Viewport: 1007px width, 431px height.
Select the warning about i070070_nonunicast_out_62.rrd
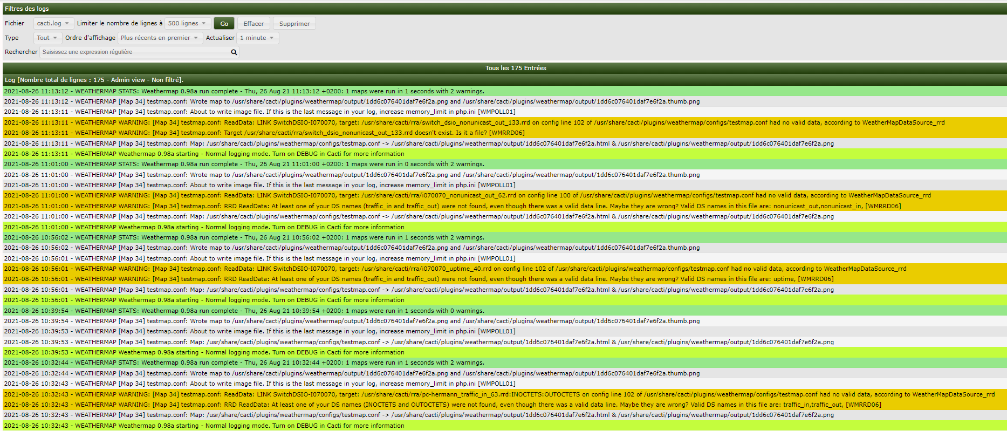tap(504, 195)
